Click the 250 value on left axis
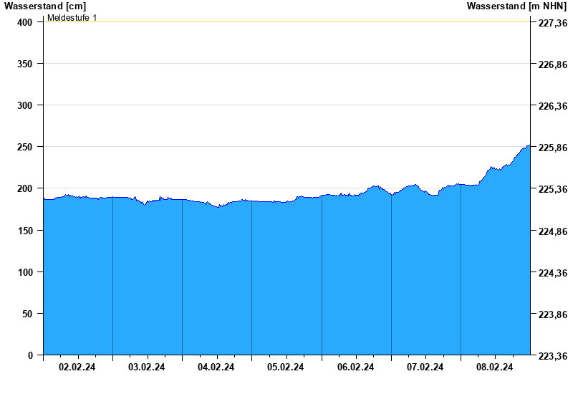Screen dimensions: 573x394 [25, 147]
